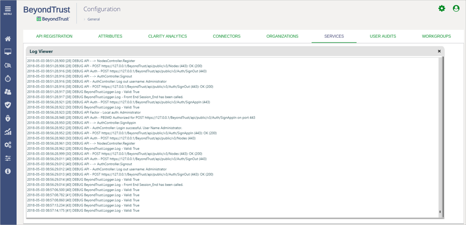Image resolution: width=466 pixels, height=225 pixels.
Task: Select the Connectors tab
Action: [x=227, y=36]
